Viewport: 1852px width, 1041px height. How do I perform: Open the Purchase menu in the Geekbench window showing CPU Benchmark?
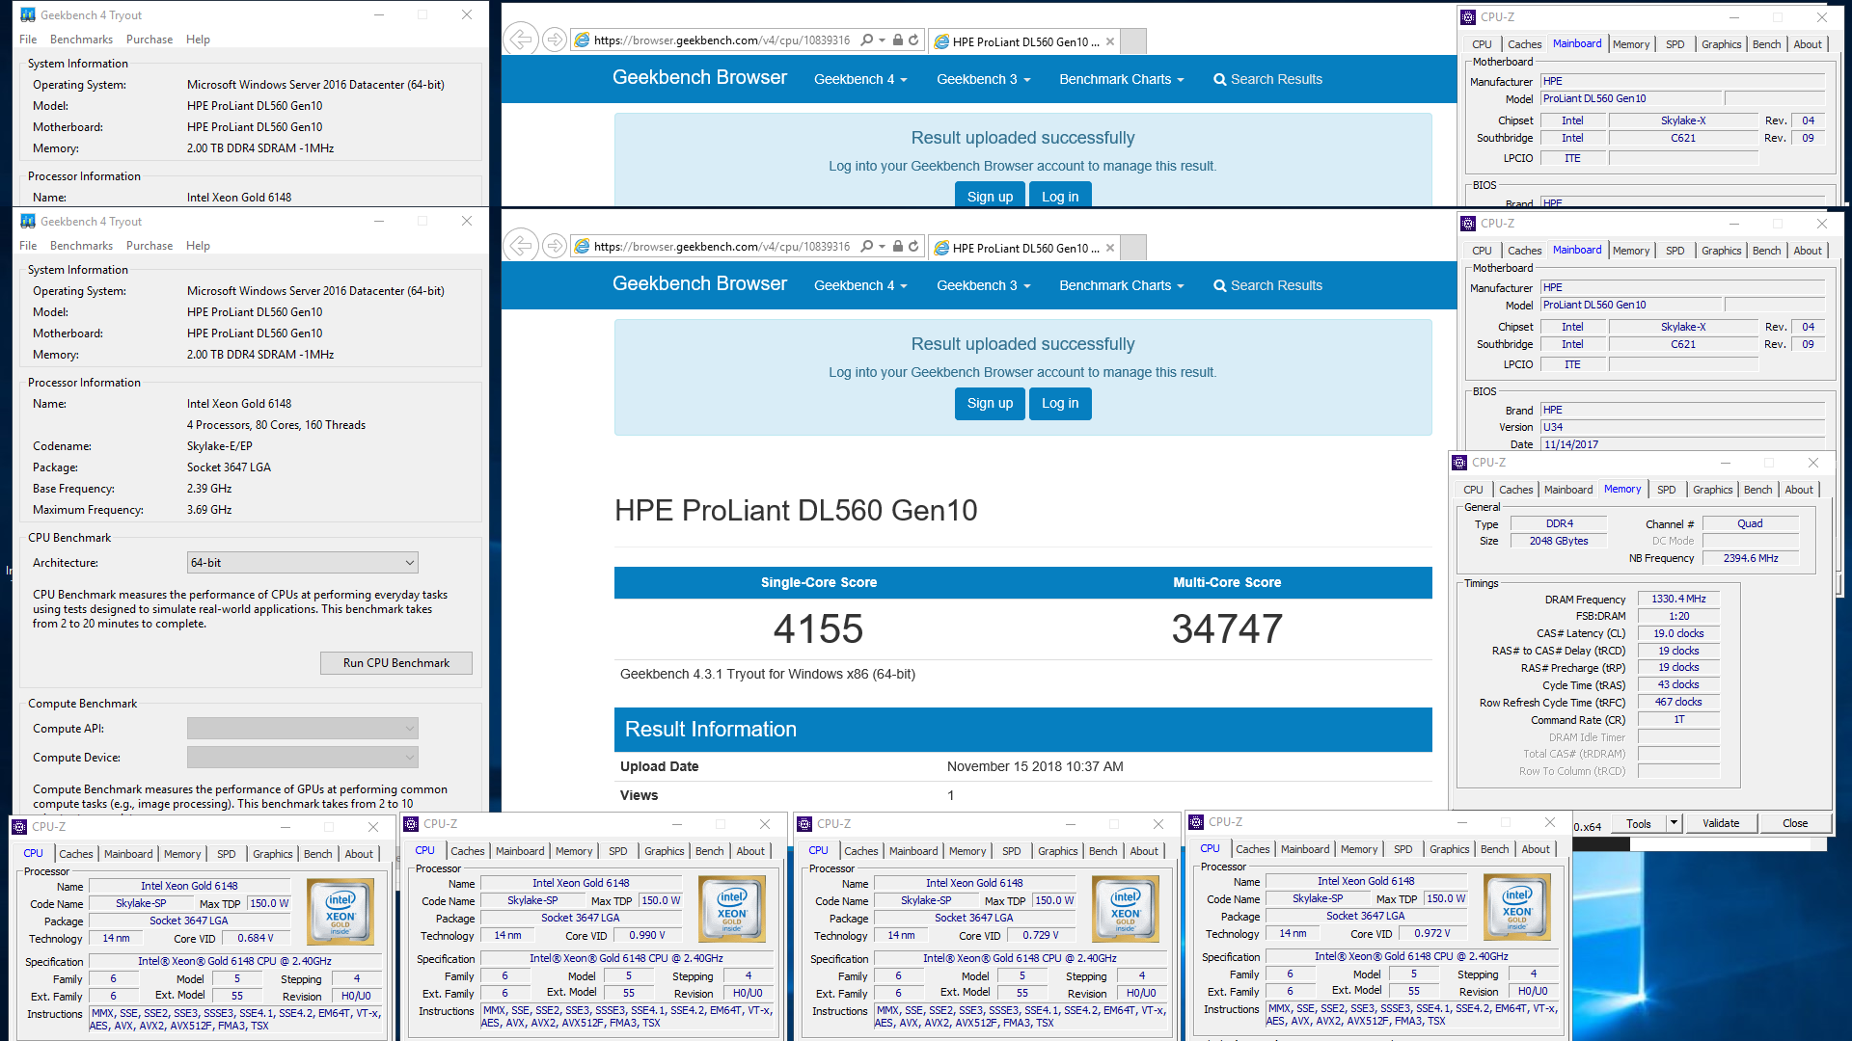click(x=150, y=246)
